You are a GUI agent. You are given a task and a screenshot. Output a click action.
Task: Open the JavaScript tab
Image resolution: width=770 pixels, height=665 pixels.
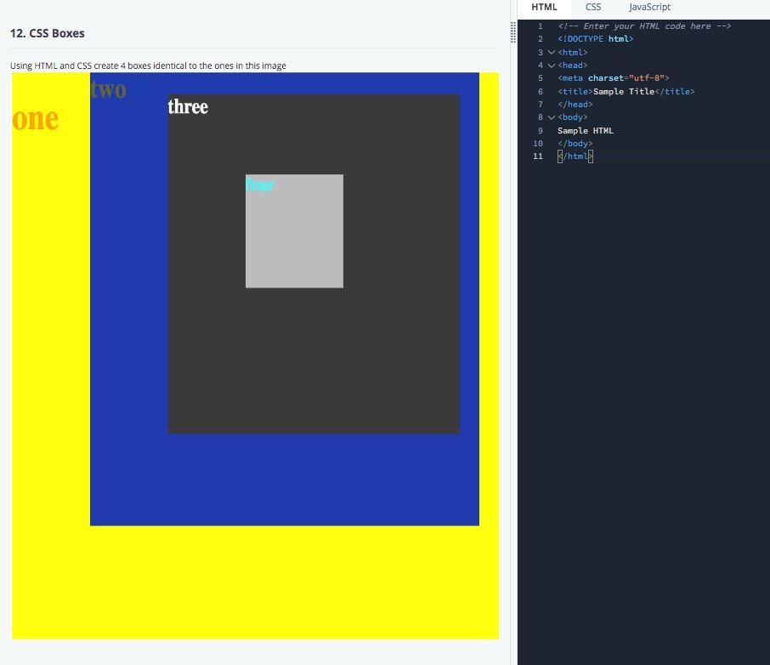[649, 8]
